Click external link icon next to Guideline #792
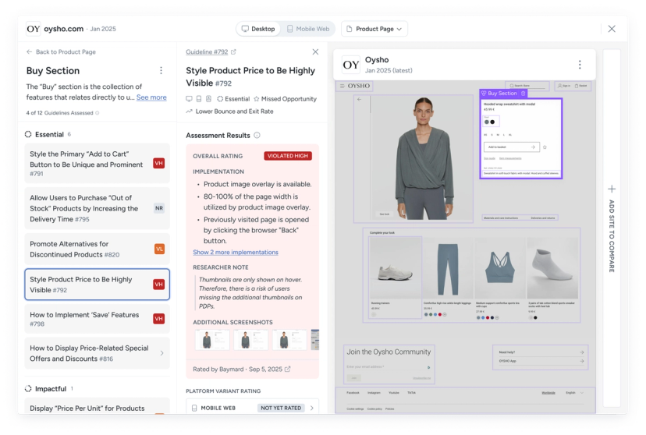The height and width of the screenshot is (435, 646). coord(233,52)
